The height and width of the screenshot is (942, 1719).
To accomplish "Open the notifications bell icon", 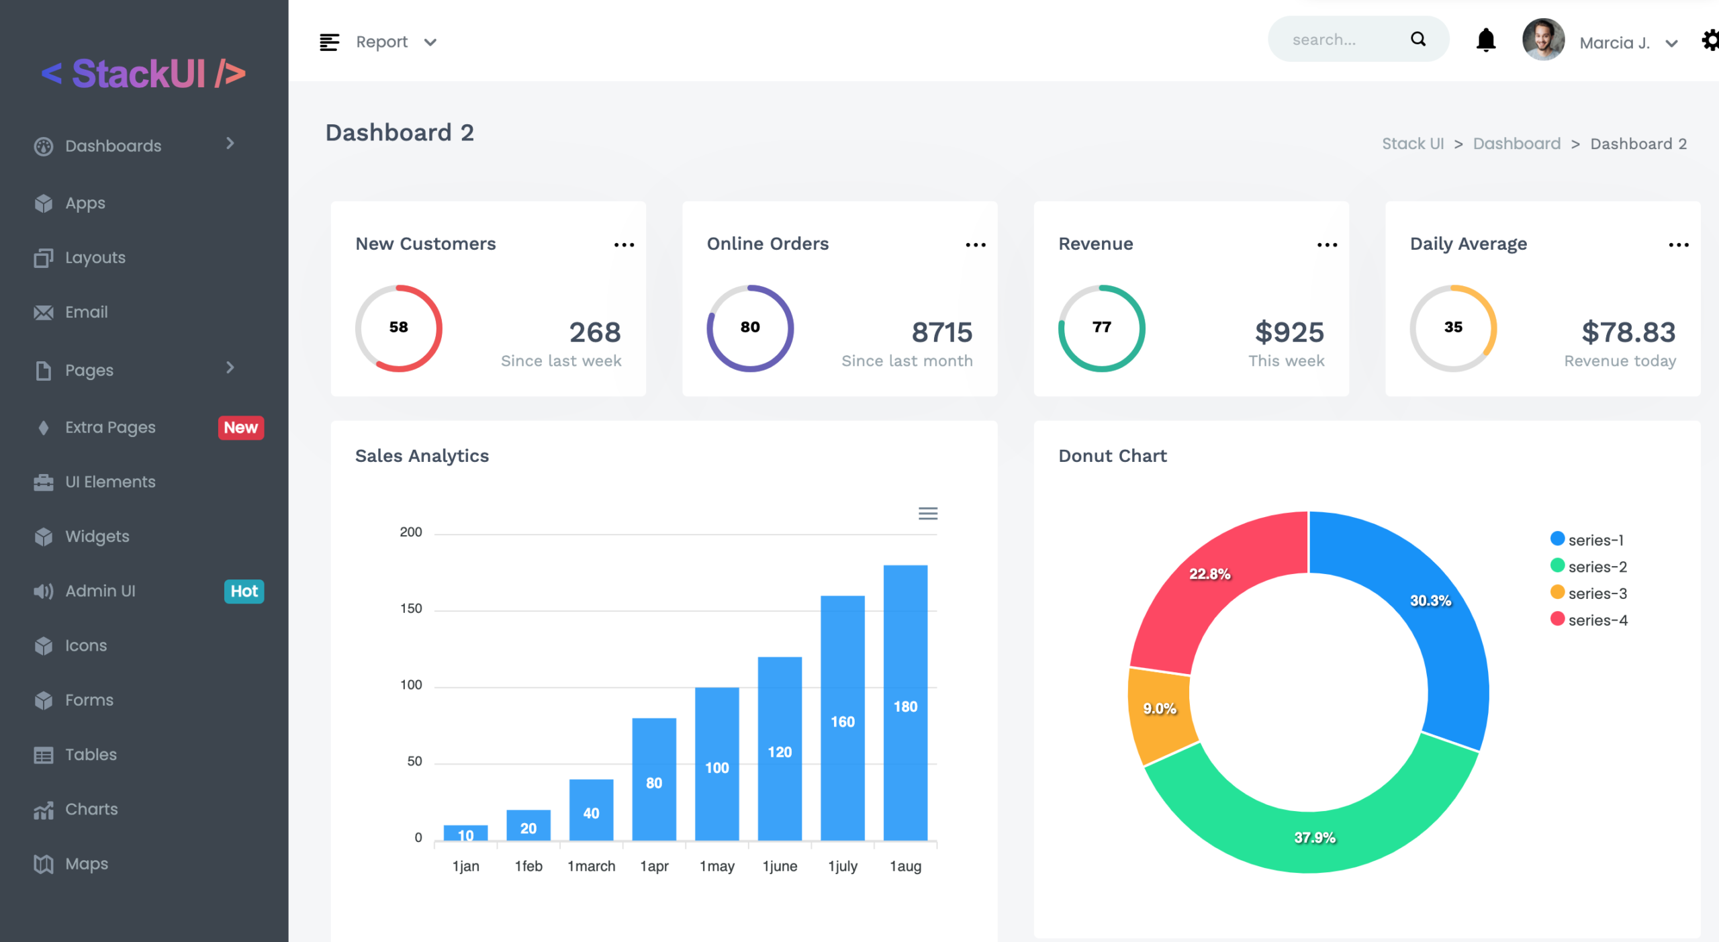I will tap(1485, 40).
